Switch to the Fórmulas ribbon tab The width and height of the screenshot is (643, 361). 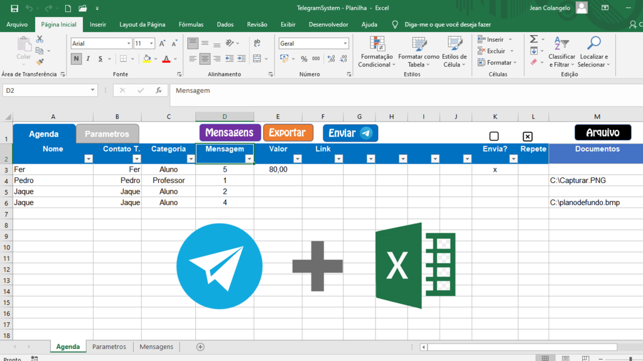pyautogui.click(x=191, y=24)
